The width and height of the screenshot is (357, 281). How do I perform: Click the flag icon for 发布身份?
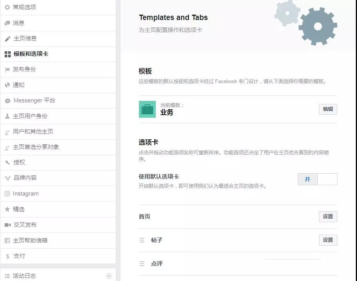click(7, 70)
